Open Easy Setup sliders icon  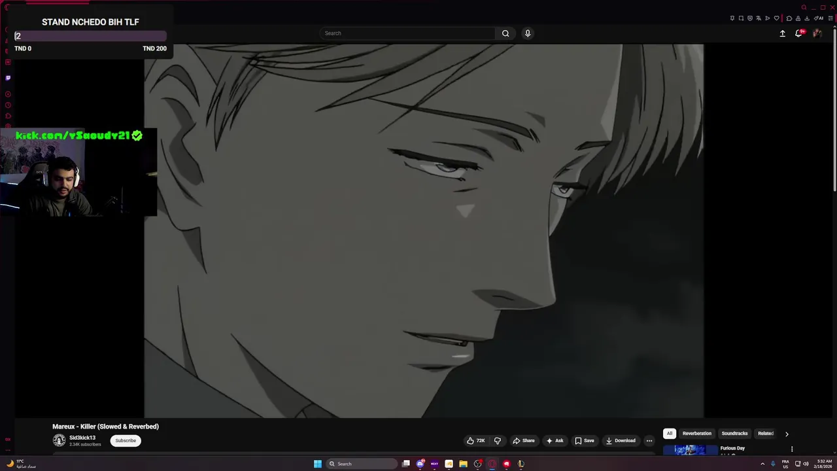pos(830,18)
